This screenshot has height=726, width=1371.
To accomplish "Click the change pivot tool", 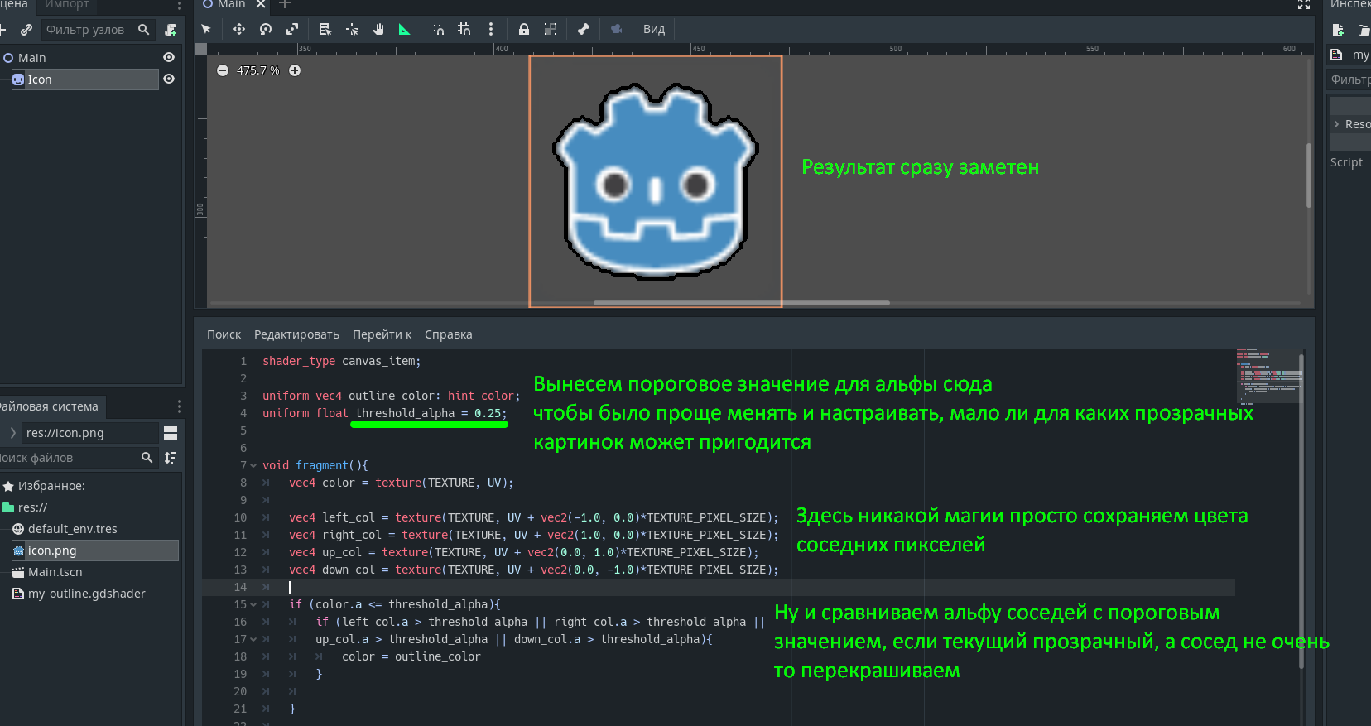I will [352, 29].
